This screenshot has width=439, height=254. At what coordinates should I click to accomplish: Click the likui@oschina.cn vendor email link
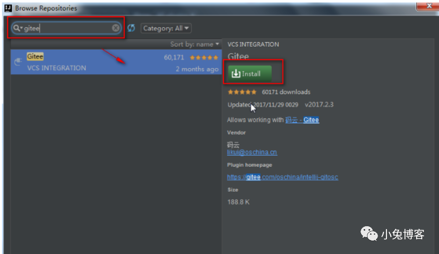click(252, 152)
